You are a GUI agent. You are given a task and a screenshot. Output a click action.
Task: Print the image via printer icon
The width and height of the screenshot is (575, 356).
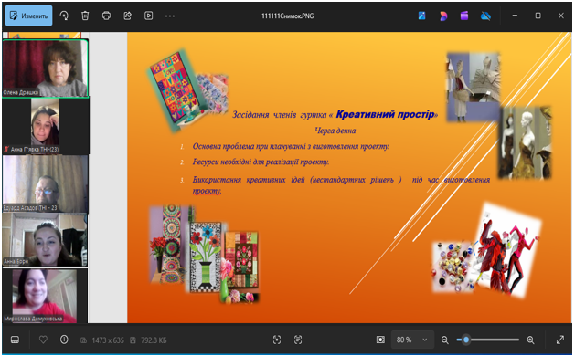pyautogui.click(x=106, y=16)
